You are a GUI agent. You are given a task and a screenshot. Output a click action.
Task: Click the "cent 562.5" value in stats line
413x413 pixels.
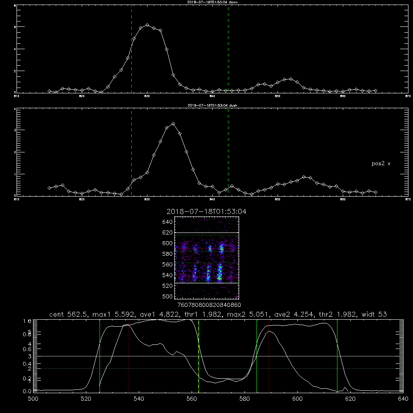(x=68, y=314)
